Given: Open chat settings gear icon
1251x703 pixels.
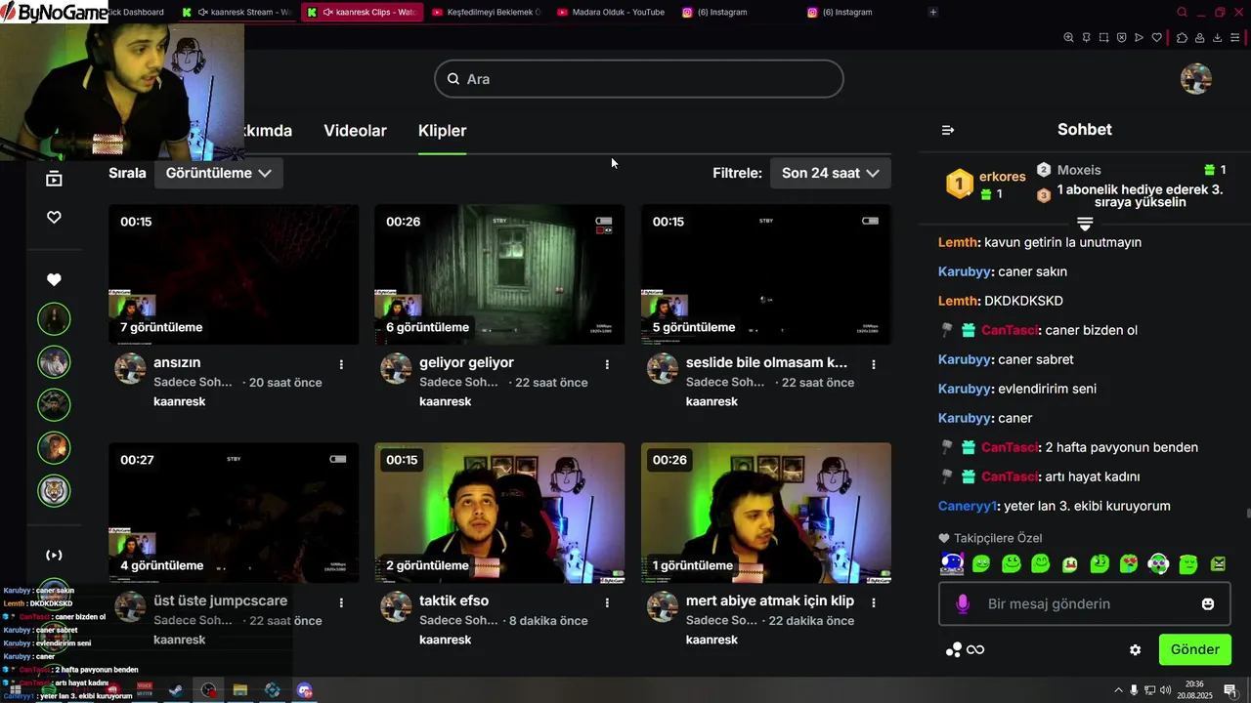Looking at the screenshot, I should click(x=1135, y=649).
